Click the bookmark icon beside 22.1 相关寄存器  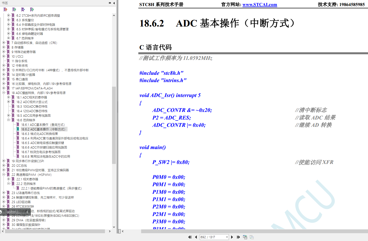13,179
